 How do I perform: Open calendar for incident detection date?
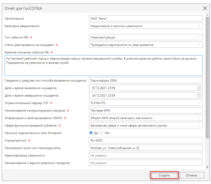[199, 88]
